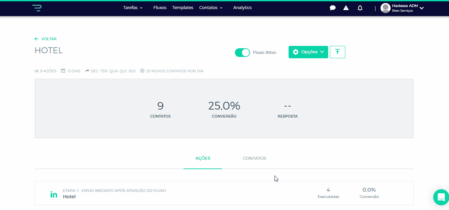Click the user profile avatar
This screenshot has height=210, width=449.
click(x=386, y=8)
